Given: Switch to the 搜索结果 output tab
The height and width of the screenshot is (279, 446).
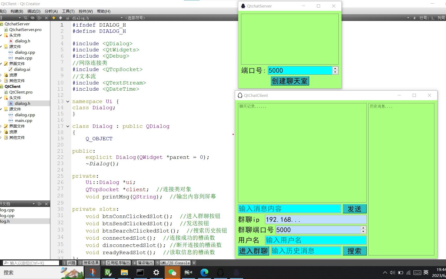Looking at the screenshot, I should [x=89, y=263].
